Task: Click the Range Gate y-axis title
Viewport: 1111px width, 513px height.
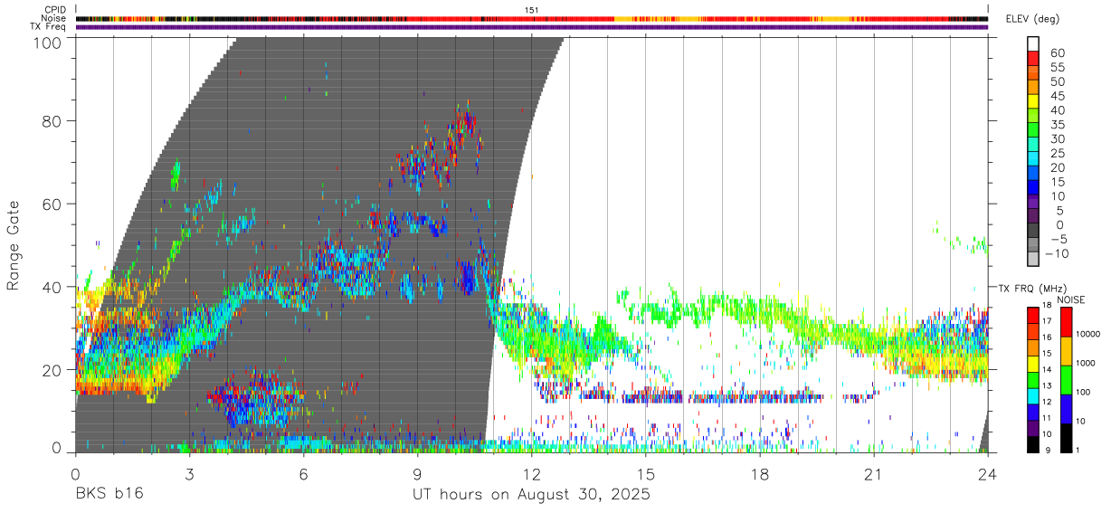Action: pos(14,245)
